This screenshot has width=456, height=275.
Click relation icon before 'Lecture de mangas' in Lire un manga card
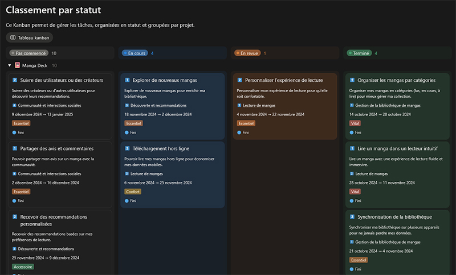pyautogui.click(x=352, y=173)
